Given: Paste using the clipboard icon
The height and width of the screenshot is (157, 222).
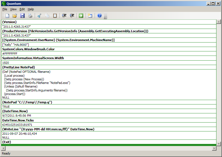Looking at the screenshot, I should tap(55, 16).
